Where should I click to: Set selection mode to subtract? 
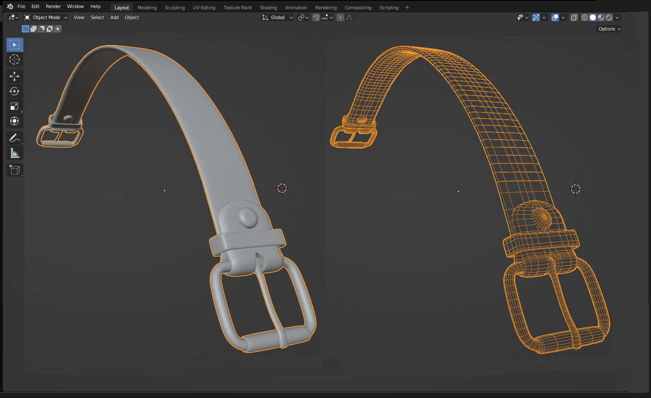[x=42, y=29]
